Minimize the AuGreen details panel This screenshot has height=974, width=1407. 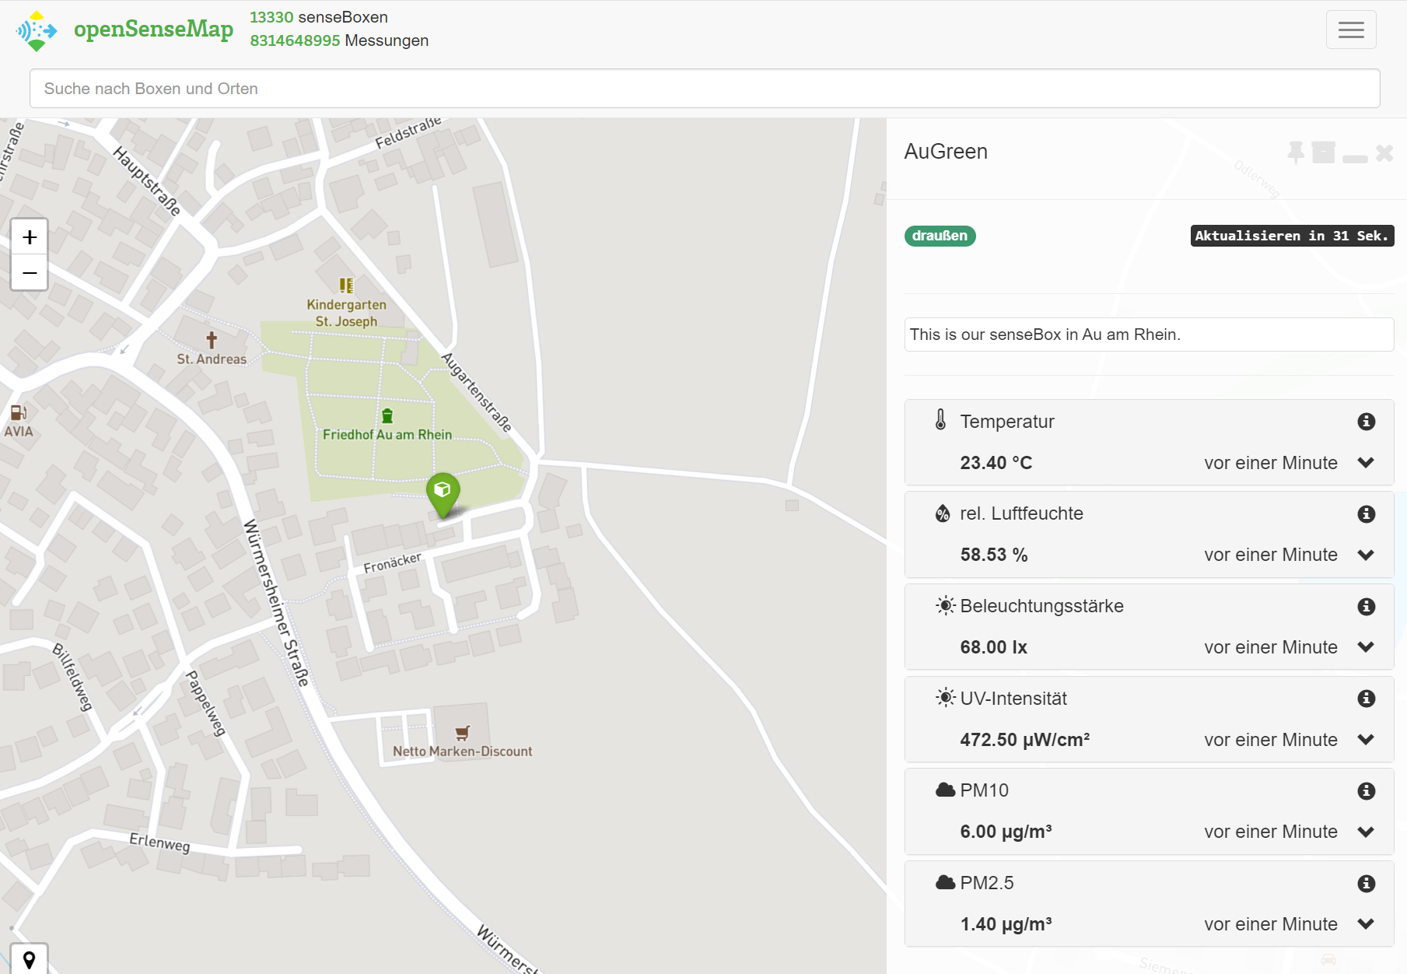1354,158
